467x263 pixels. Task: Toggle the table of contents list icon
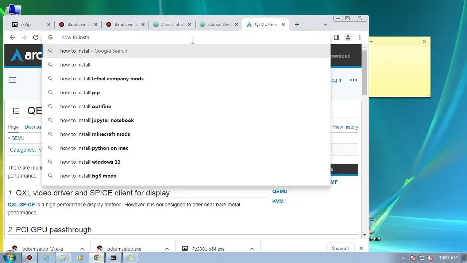(x=16, y=111)
